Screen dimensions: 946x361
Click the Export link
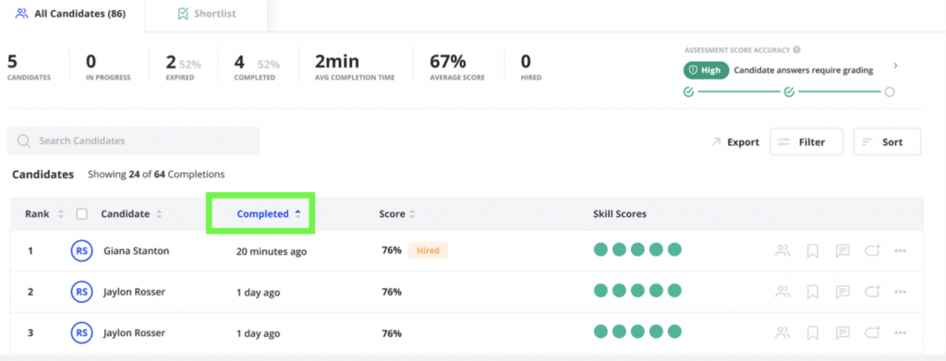click(x=734, y=142)
